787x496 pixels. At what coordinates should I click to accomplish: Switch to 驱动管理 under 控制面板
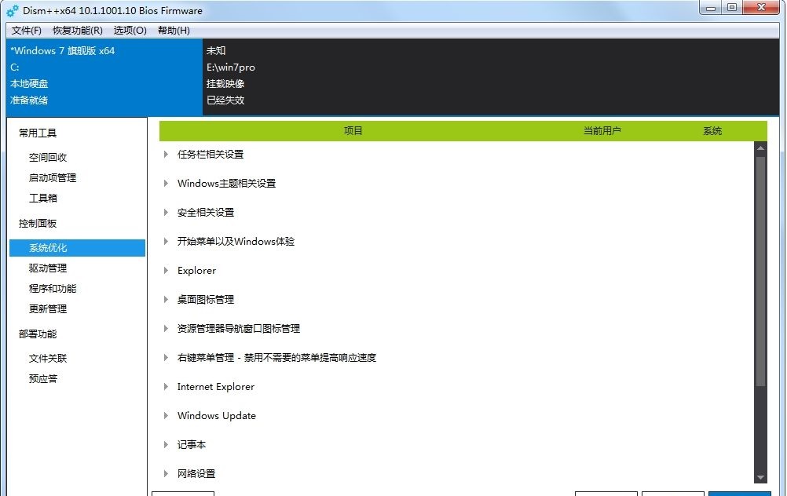pyautogui.click(x=48, y=268)
